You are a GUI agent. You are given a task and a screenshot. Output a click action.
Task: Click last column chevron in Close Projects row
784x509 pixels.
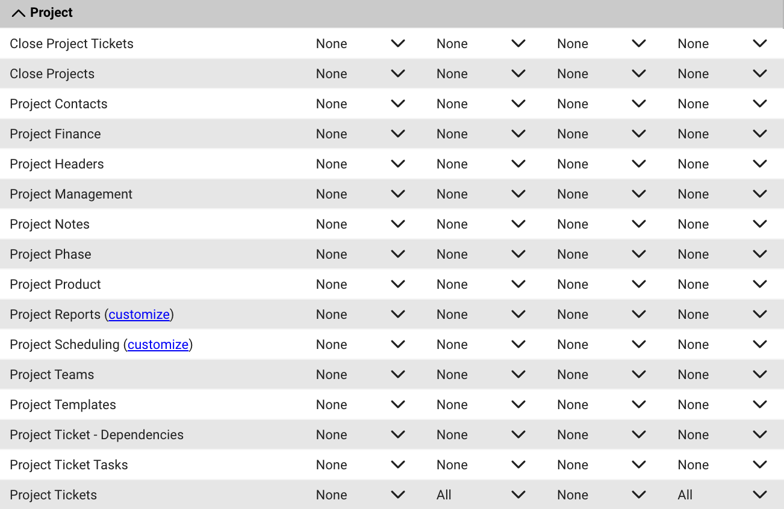(760, 74)
